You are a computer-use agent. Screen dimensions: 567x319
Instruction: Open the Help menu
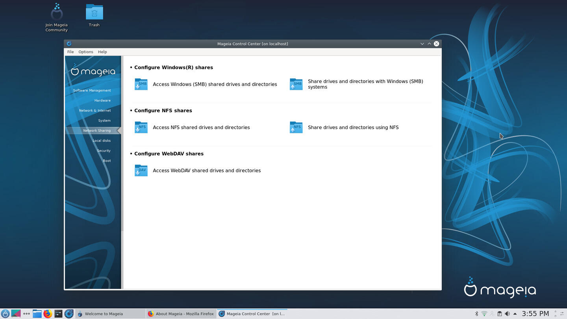[x=102, y=52]
